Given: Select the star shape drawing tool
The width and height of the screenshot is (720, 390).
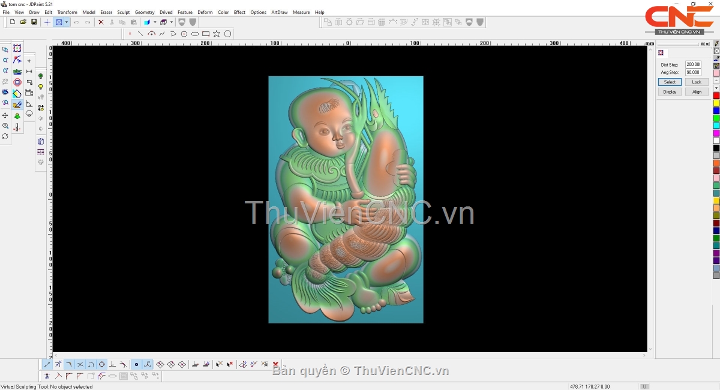Looking at the screenshot, I should coord(217,34).
